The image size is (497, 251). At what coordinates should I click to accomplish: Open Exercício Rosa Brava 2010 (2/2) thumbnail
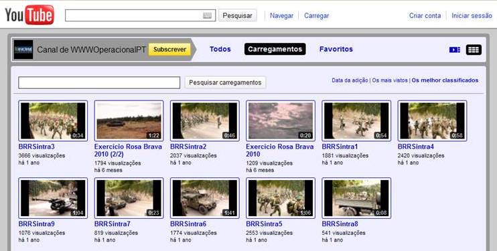129,120
